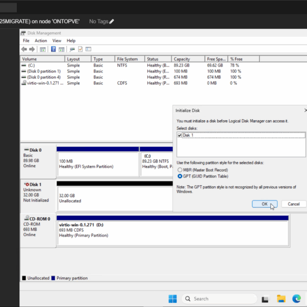Open the Windows Start button
Image resolution: width=307 pixels, height=307 pixels.
173,299
